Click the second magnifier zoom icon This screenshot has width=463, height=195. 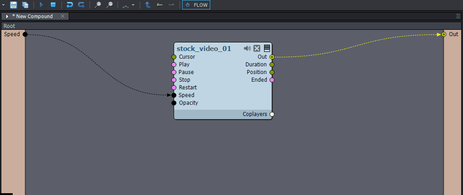point(109,5)
